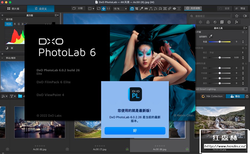Select the RGB histogram channel tab
Image resolution: width=250 pixels, height=154 pixels.
[x=9, y=24]
